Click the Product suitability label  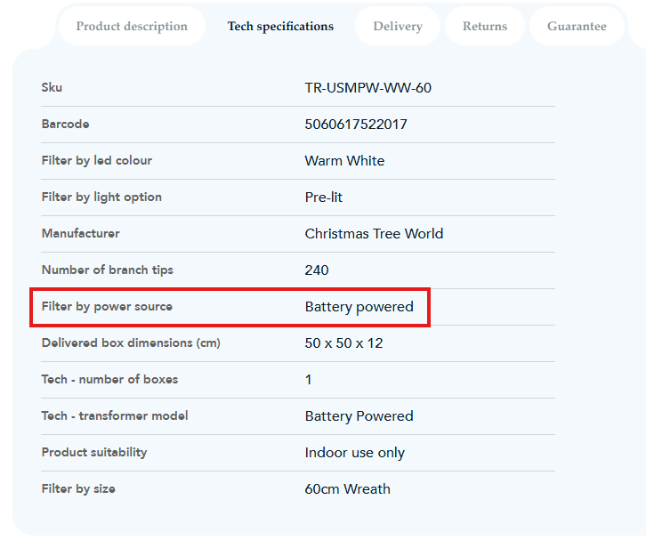tap(94, 452)
